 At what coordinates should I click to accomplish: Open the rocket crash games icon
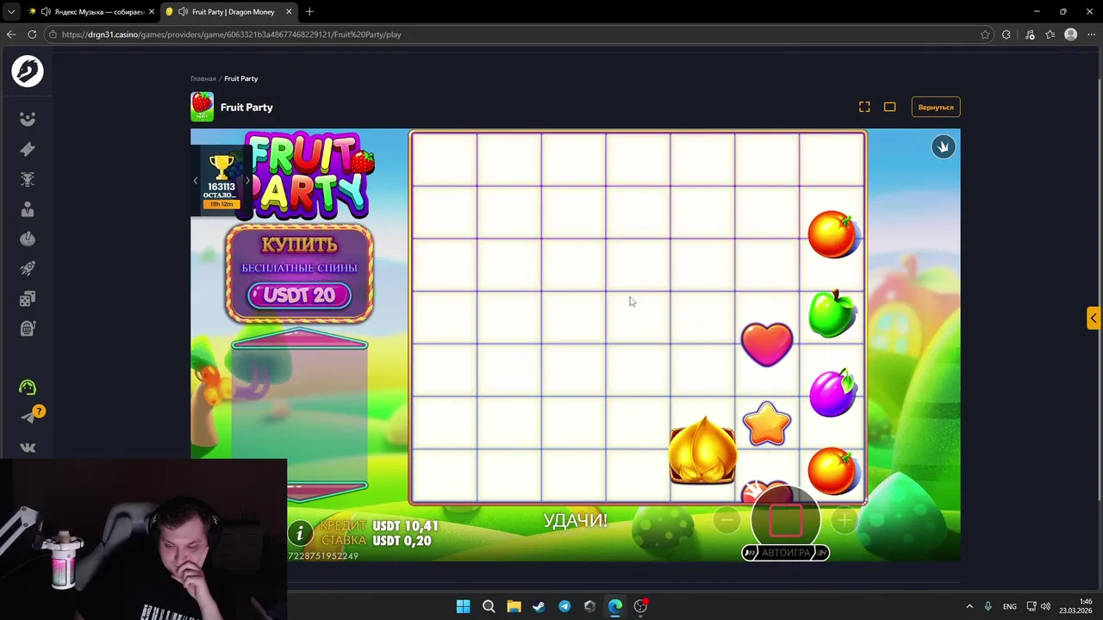pyautogui.click(x=28, y=269)
